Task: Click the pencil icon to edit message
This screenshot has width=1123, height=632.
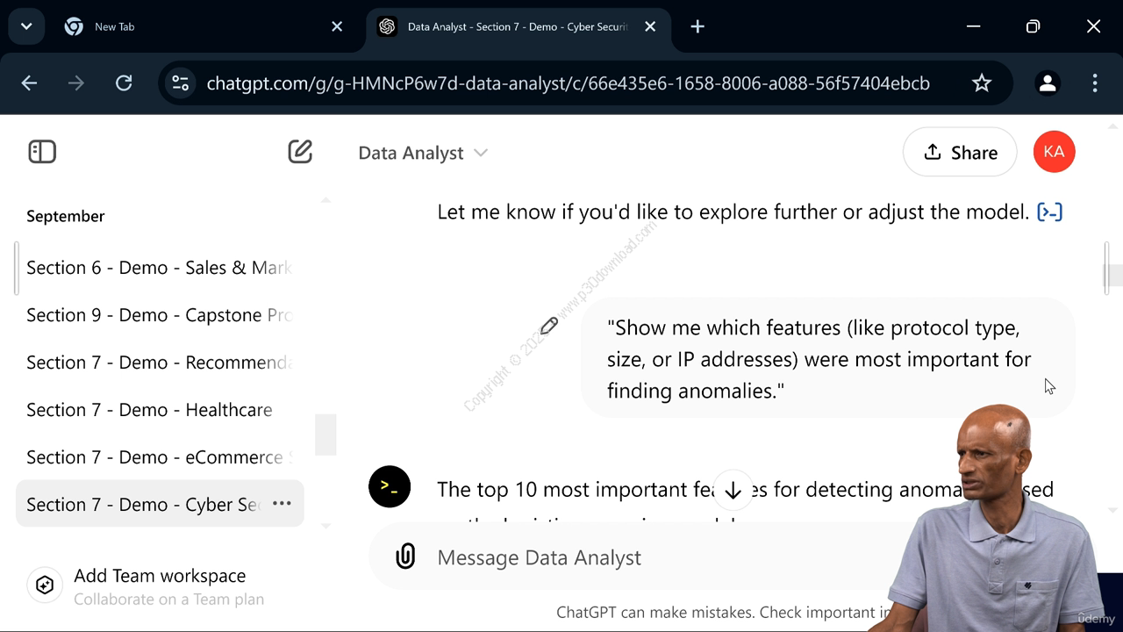Action: click(x=549, y=327)
